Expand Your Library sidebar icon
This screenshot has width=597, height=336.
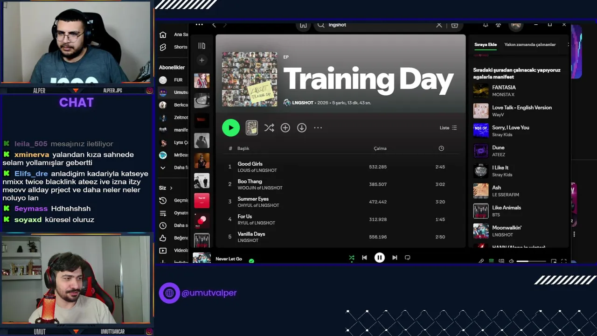click(201, 46)
